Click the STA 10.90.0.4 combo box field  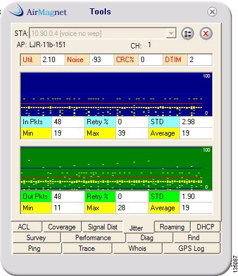point(103,33)
